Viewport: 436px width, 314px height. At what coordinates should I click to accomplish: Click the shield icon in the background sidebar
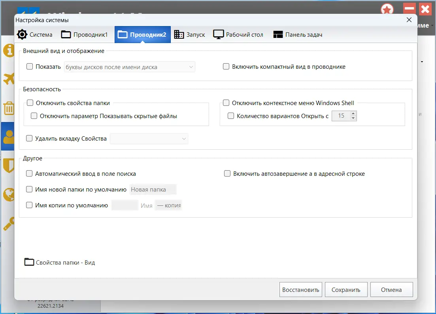(9, 165)
